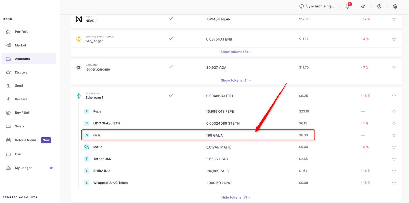Open the Send crypto screen

pyautogui.click(x=19, y=85)
